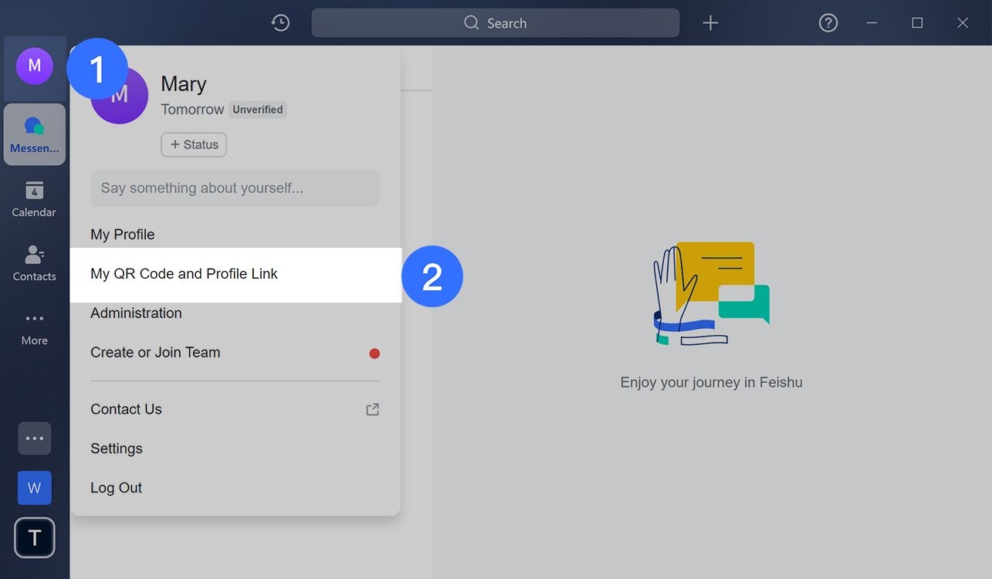
Task: Click the purple M avatar in sidebar
Action: pyautogui.click(x=35, y=66)
